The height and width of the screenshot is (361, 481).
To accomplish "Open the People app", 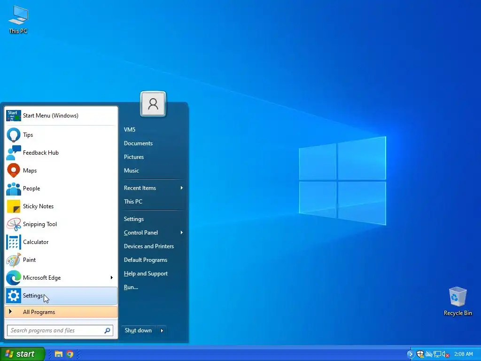I will click(x=61, y=188).
